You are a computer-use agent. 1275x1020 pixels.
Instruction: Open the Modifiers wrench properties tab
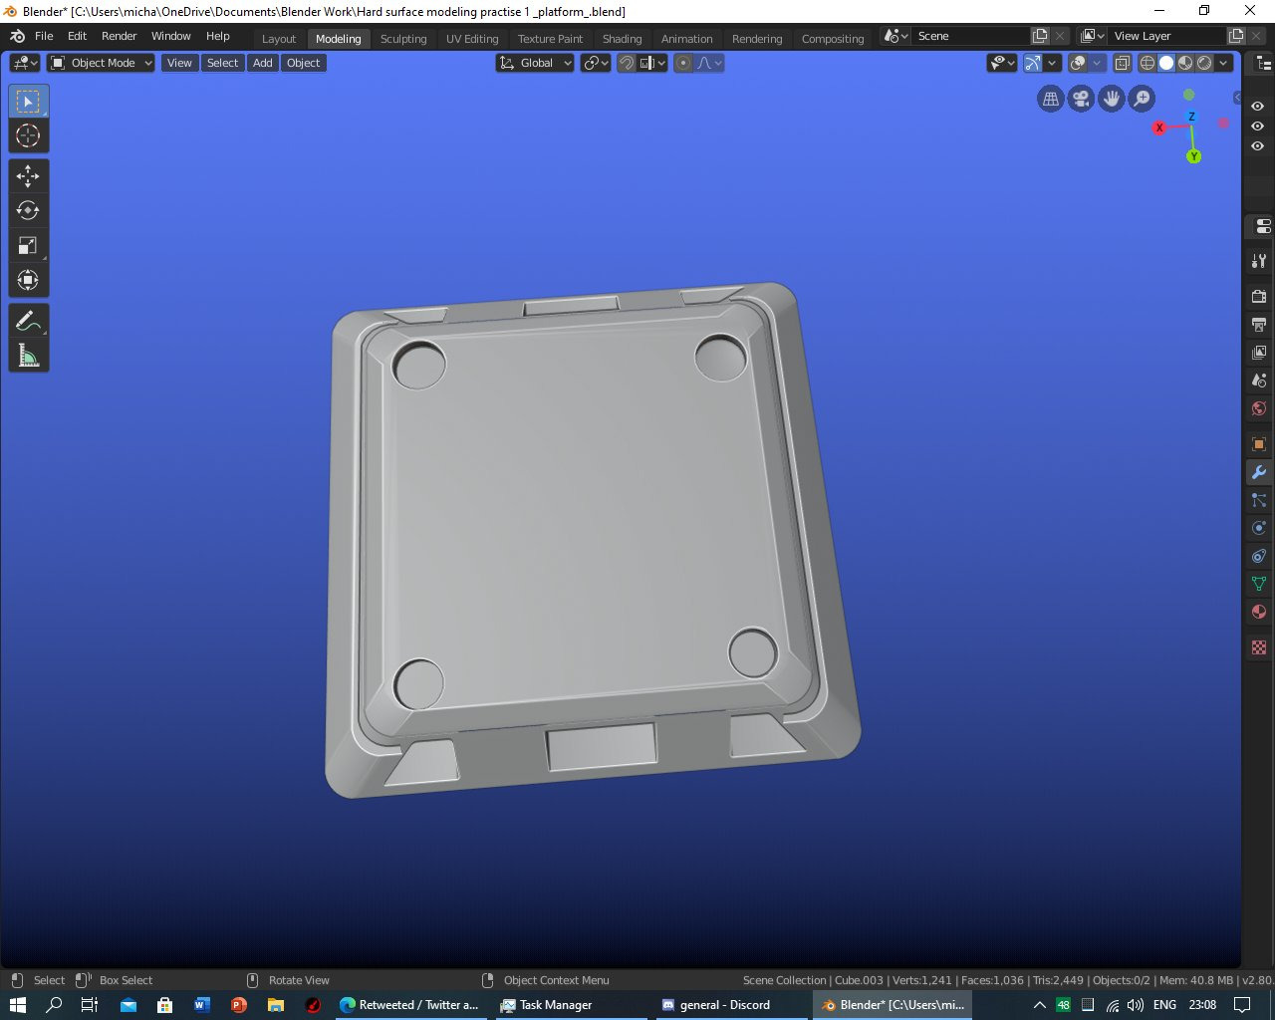coord(1258,472)
